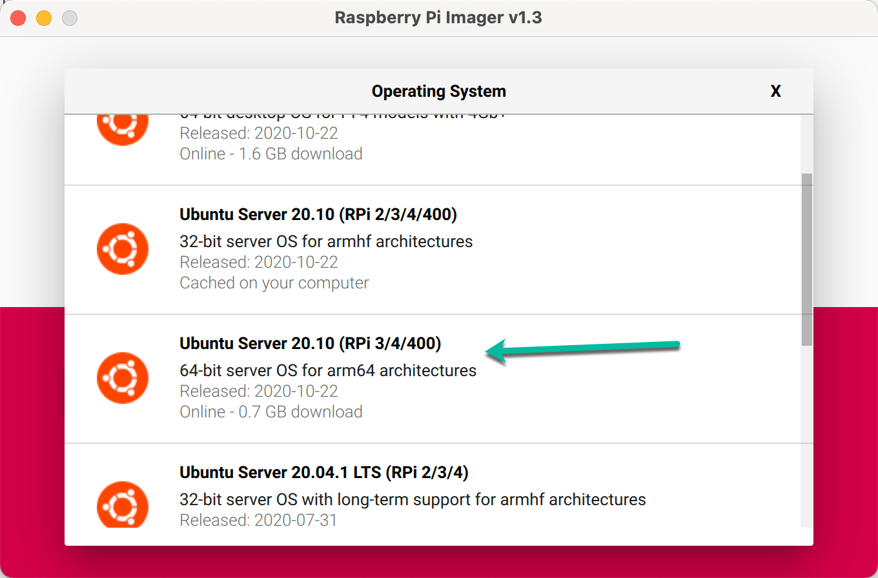Click the "Online - 1.6 GB download" text
Viewport: 878px width, 578px height.
271,154
